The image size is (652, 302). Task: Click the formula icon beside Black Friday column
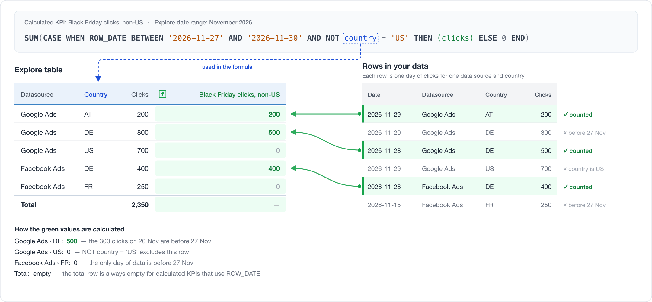click(162, 94)
